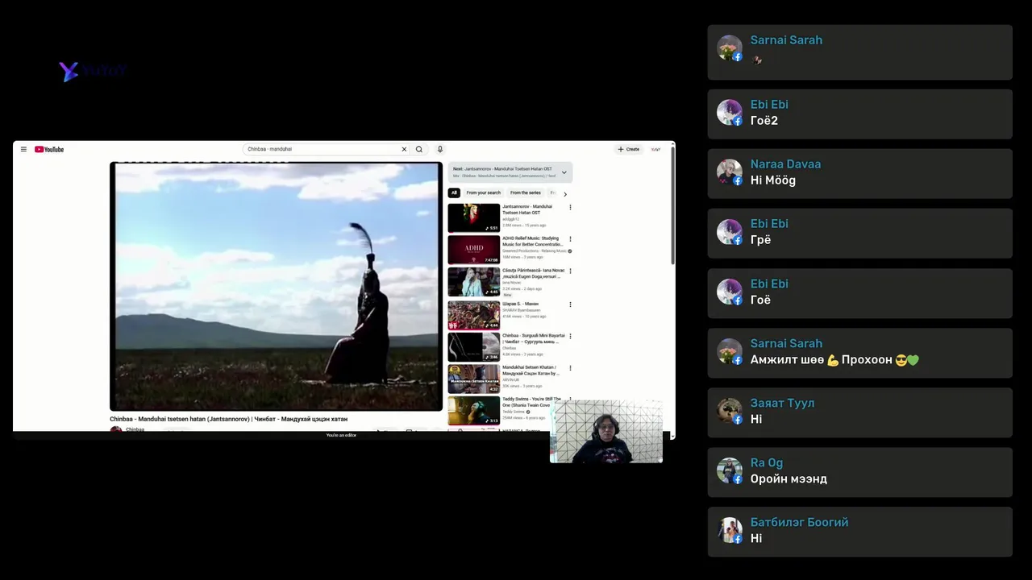
Task: Open Teddy Swims You're Still The One thumbnail
Action: click(474, 411)
